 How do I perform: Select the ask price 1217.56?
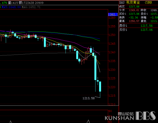pyautogui.click(x=146, y=26)
